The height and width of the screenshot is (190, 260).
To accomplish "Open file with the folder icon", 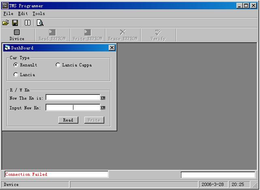I will point(6,23).
